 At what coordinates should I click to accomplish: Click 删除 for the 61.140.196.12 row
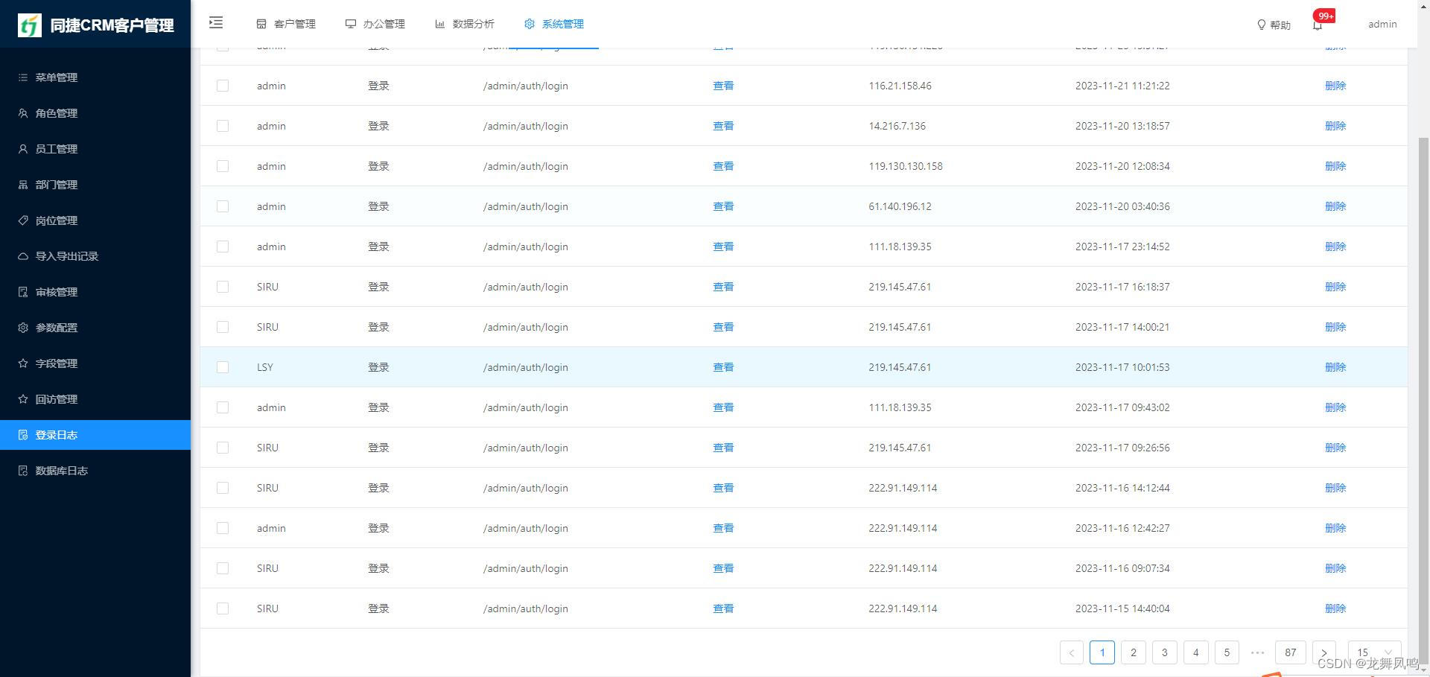tap(1335, 206)
